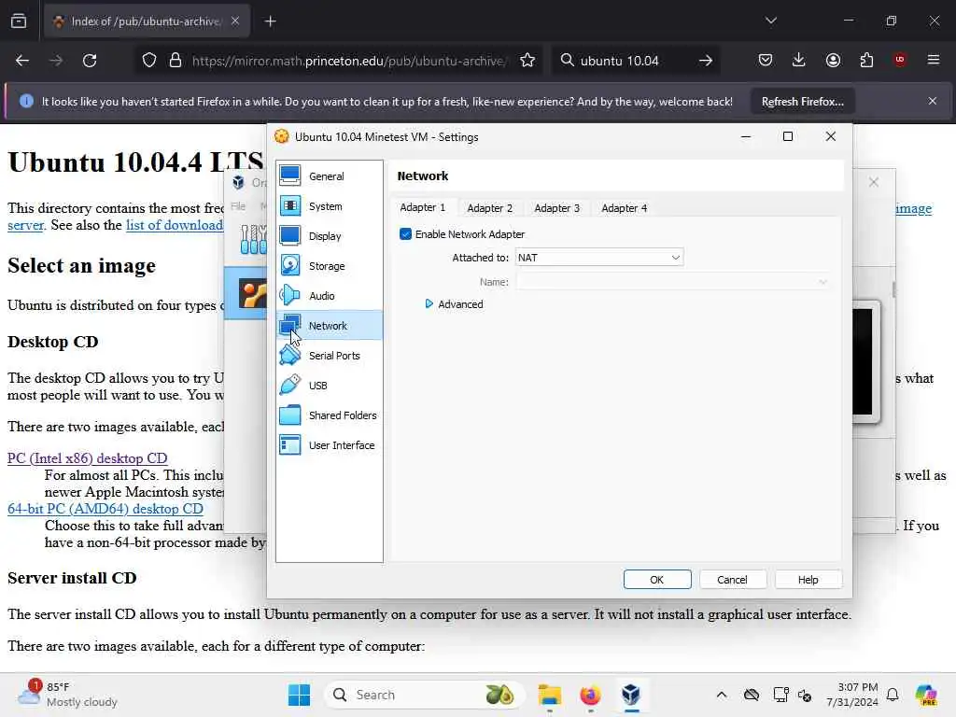Select Network category in settings list

330,325
